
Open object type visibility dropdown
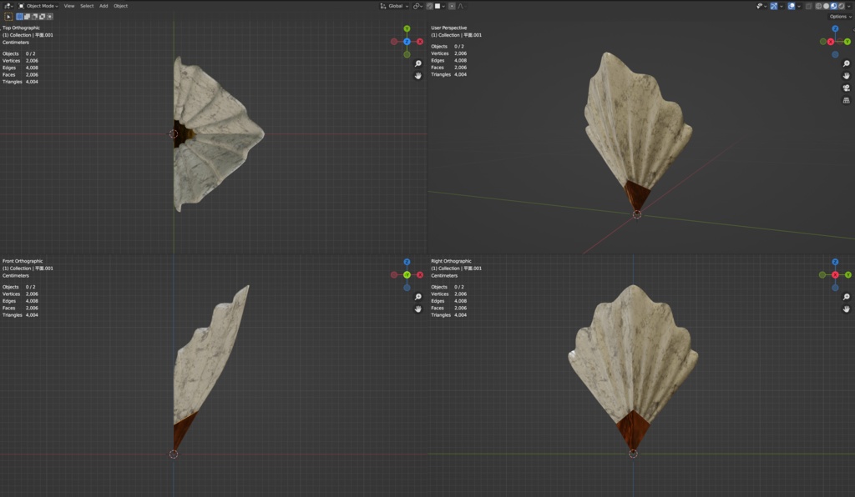point(761,6)
